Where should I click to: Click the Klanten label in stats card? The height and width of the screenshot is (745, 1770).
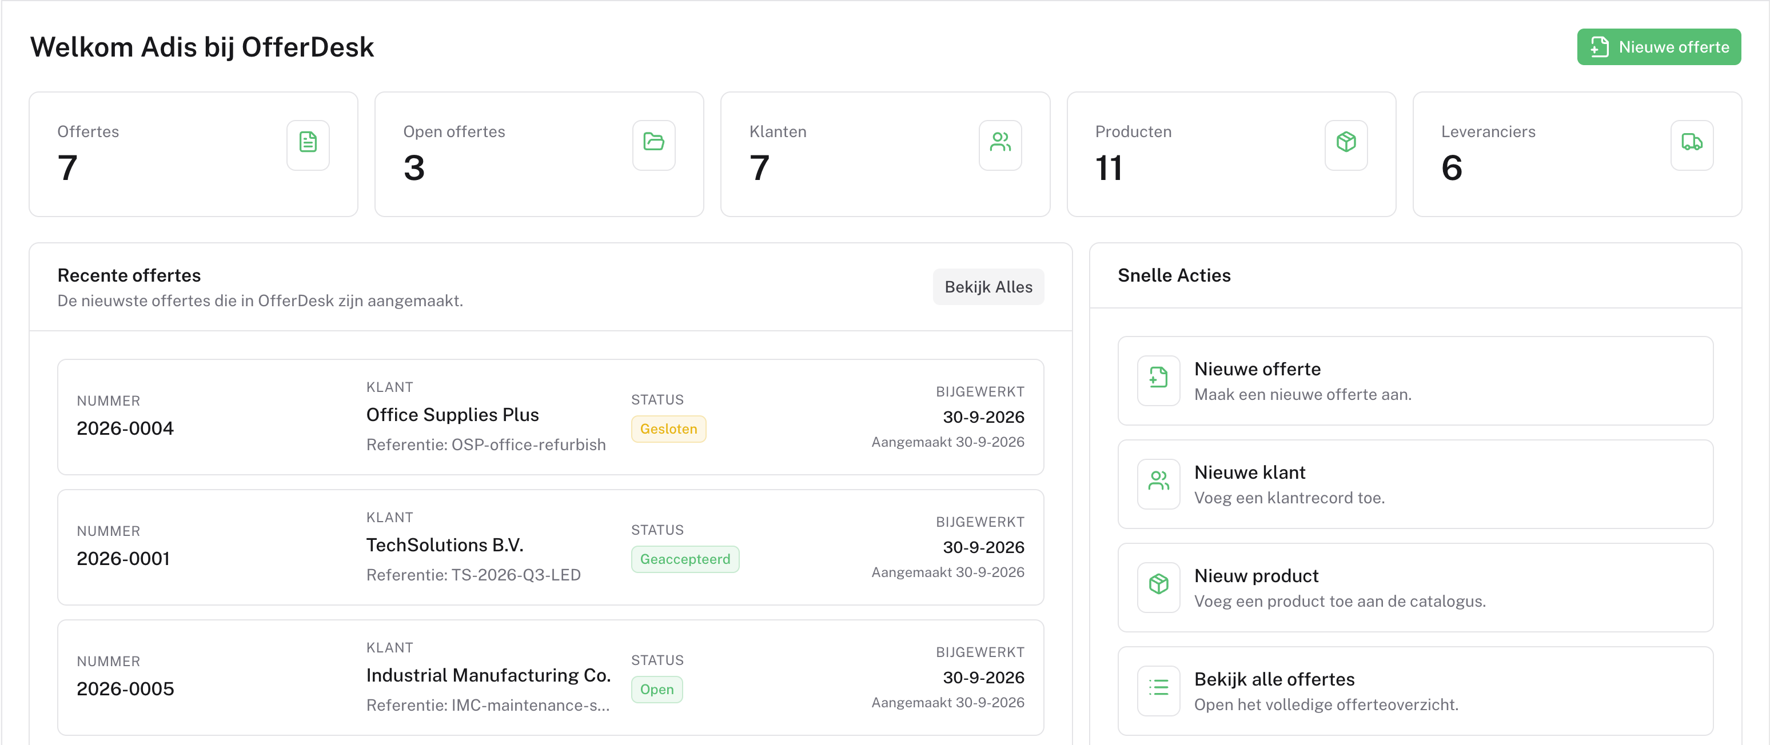click(x=777, y=132)
